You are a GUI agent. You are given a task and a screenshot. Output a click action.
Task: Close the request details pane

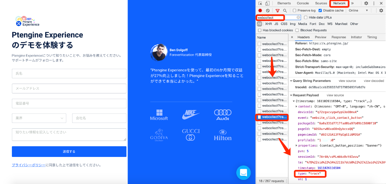pyautogui.click(x=292, y=37)
